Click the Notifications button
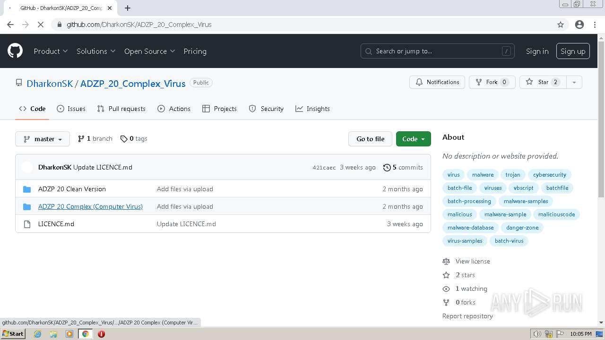The image size is (605, 340). (437, 82)
